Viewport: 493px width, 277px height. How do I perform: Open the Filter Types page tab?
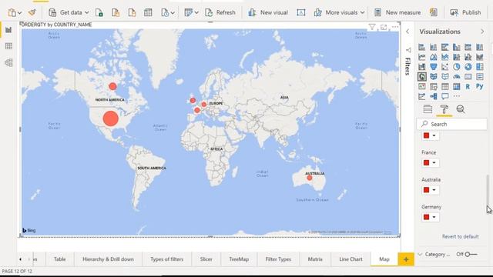pos(278,259)
